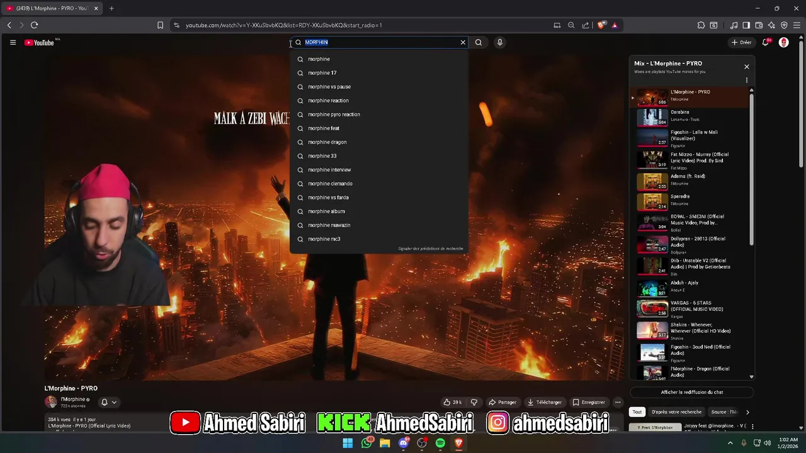Show more filter chips arrow
The image size is (806, 453).
[x=747, y=412]
